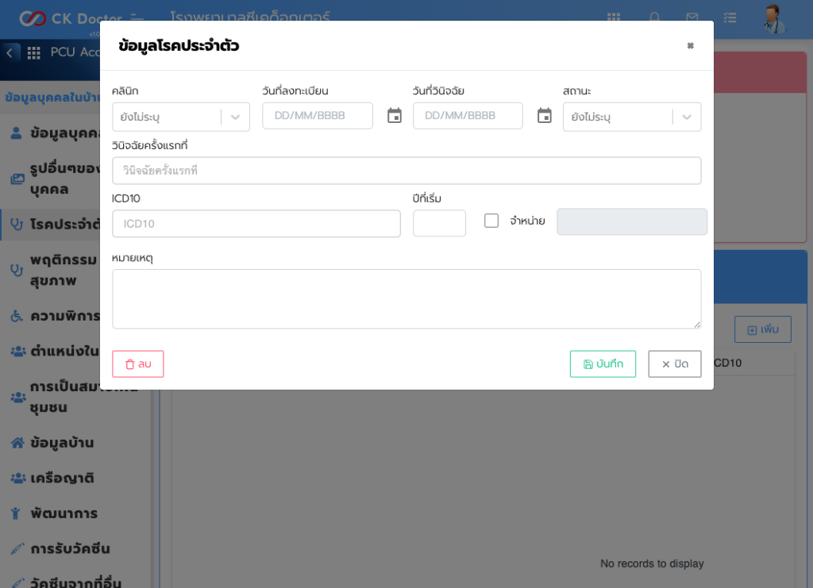Click the apps grid icon in header
The image size is (813, 588).
point(614,17)
